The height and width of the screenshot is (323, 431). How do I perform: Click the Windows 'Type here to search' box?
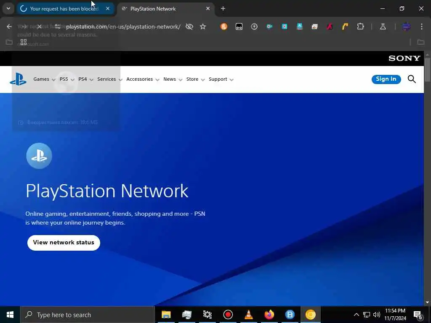pos(88,315)
